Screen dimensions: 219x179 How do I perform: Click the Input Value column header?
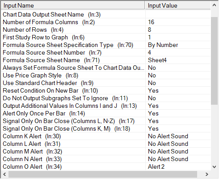pyautogui.click(x=178, y=6)
